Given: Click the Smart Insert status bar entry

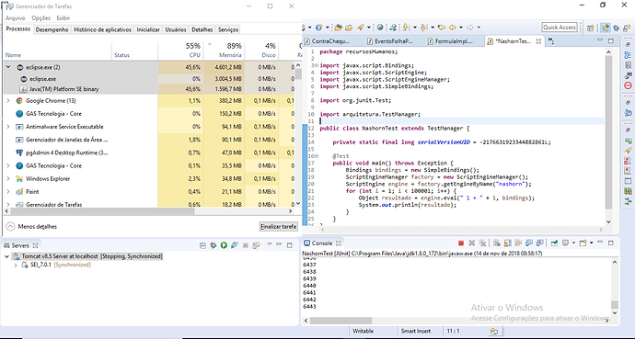Looking at the screenshot, I should 415,331.
